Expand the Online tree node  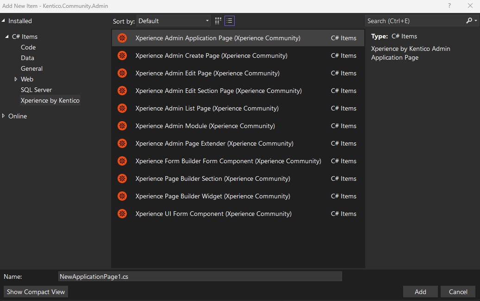click(x=3, y=116)
